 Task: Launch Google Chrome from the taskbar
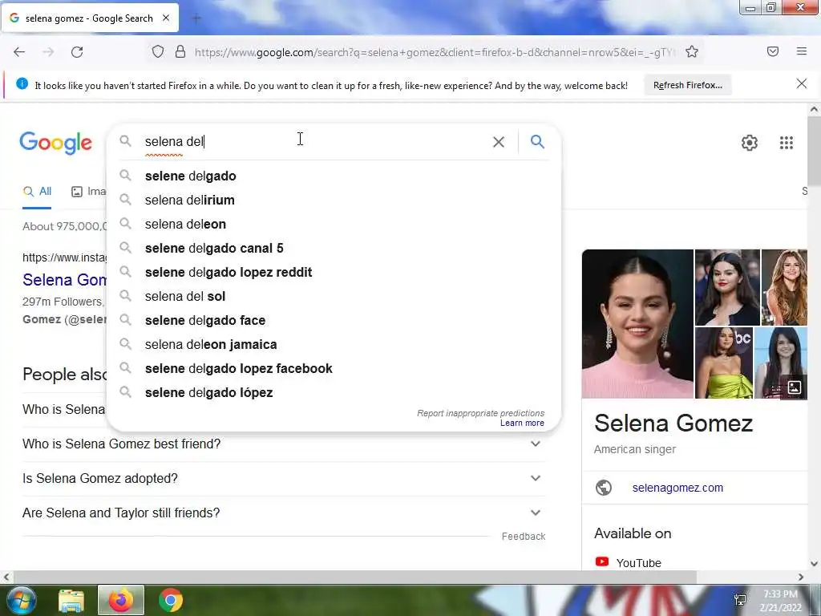(171, 600)
